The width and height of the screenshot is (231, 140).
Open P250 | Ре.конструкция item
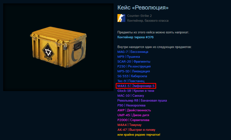point(134,66)
